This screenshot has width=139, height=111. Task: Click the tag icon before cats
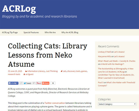61,71
